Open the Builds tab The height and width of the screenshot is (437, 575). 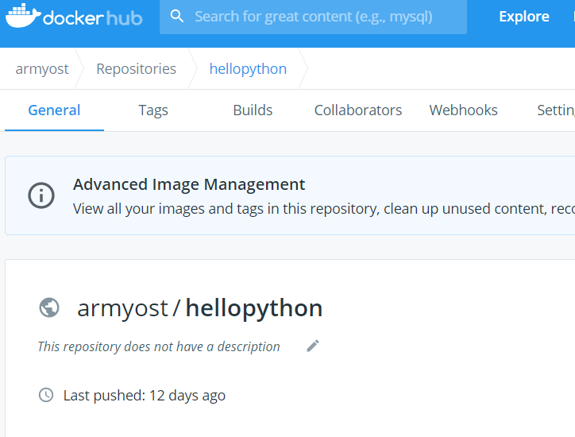253,110
